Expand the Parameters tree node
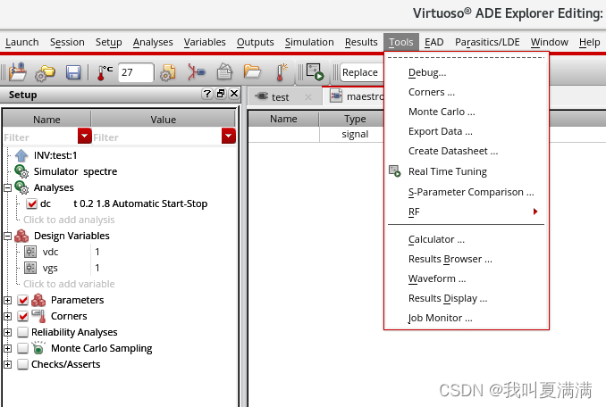This screenshot has width=606, height=407. pos(7,300)
